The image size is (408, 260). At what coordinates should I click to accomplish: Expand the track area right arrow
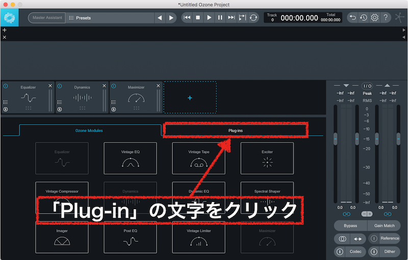(404, 30)
